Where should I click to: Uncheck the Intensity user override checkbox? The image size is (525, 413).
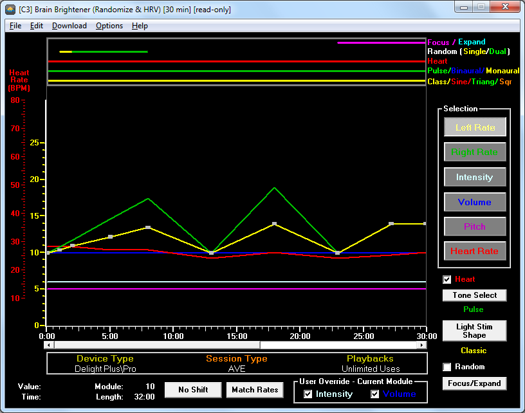point(308,394)
